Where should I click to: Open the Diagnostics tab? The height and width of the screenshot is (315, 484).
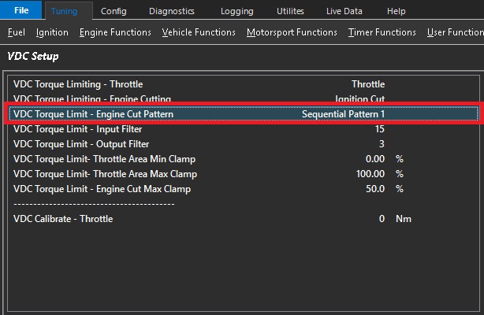pos(171,11)
